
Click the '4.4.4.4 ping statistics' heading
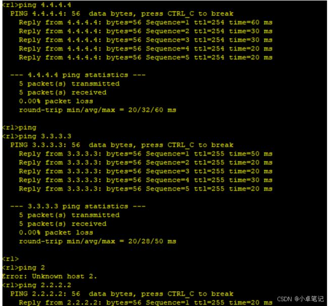(78, 75)
